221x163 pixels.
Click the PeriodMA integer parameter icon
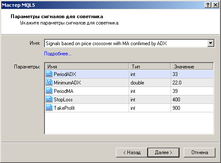click(x=49, y=91)
